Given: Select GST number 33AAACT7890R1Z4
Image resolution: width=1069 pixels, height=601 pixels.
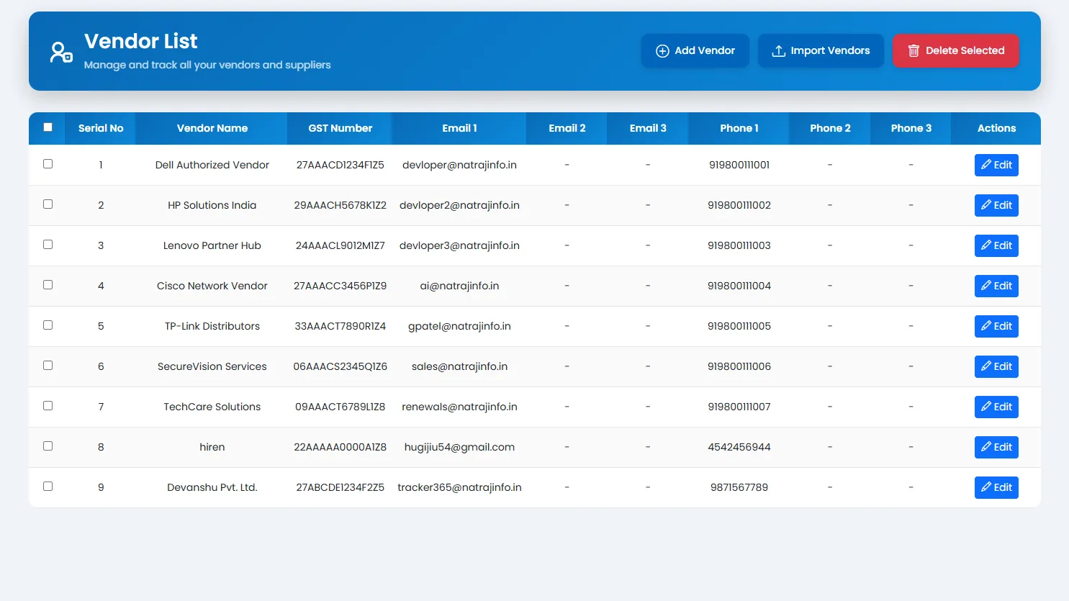Looking at the screenshot, I should coord(340,326).
